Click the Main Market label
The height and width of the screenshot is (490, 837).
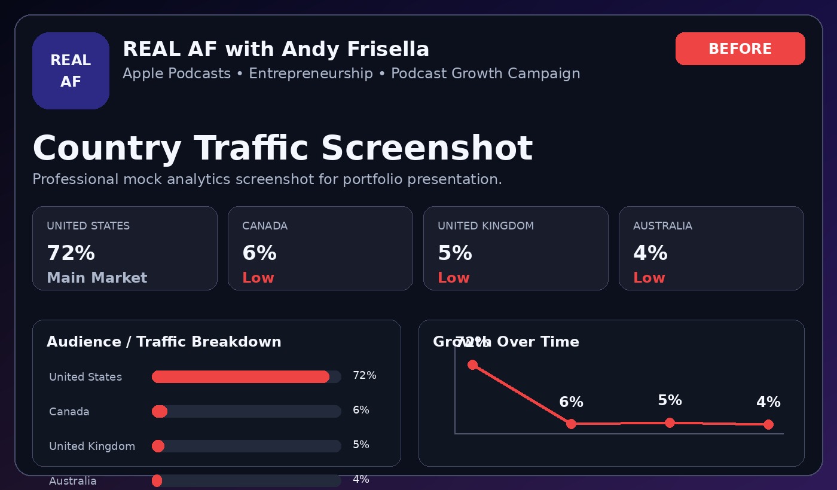pyautogui.click(x=97, y=278)
